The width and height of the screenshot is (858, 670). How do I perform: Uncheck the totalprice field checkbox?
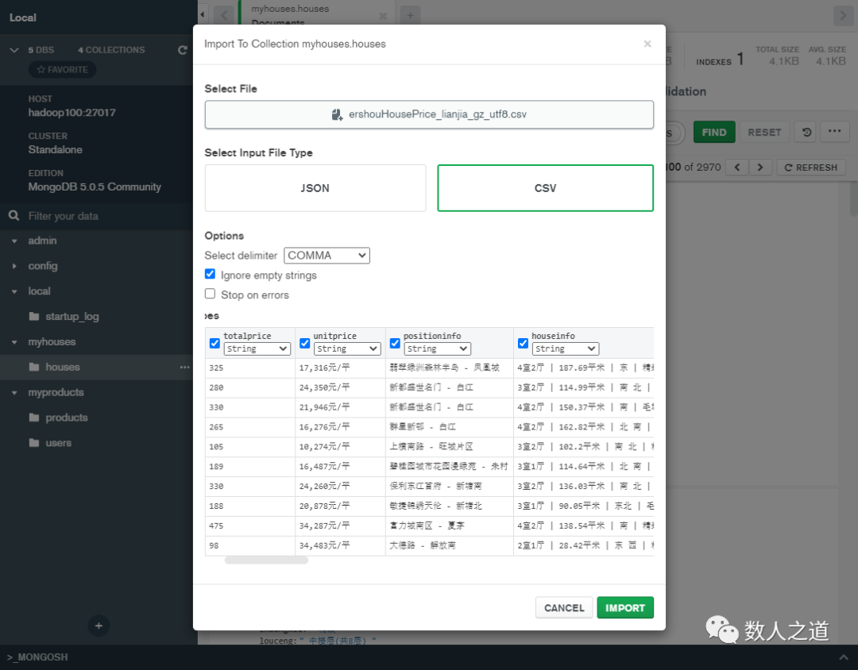[x=214, y=343]
